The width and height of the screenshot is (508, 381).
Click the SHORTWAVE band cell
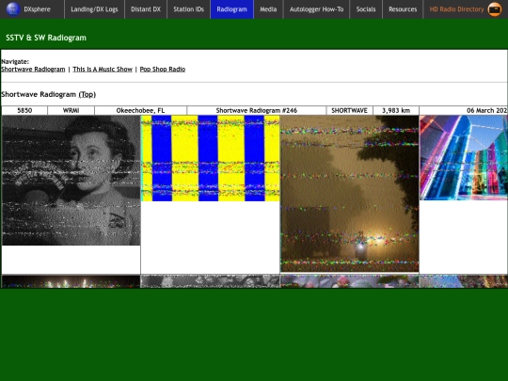(350, 110)
